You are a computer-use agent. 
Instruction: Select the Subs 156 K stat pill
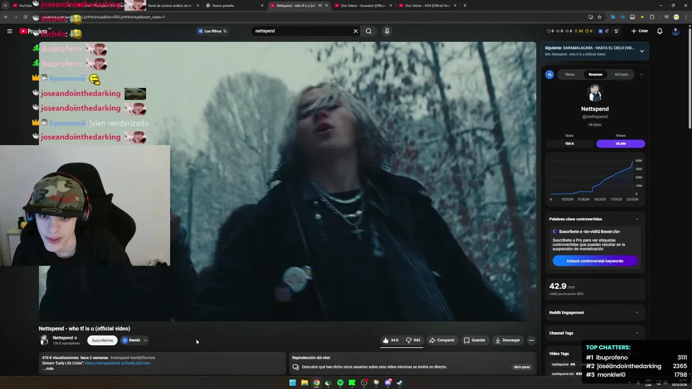pos(569,144)
